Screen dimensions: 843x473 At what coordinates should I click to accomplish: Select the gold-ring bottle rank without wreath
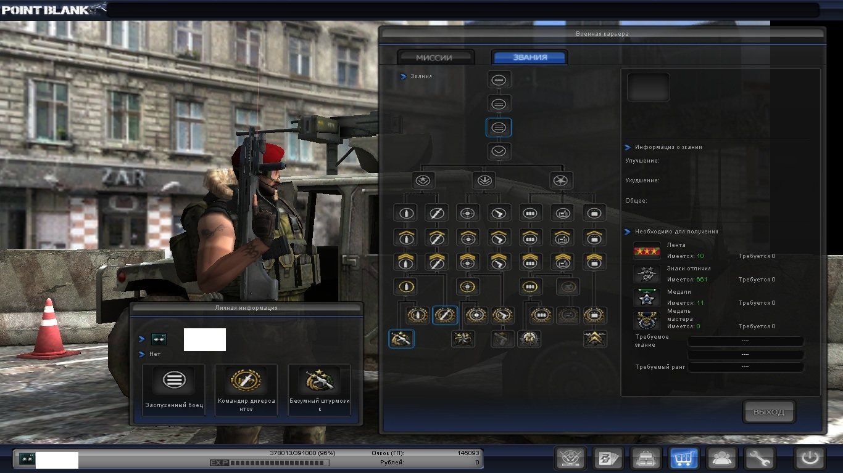[405, 286]
